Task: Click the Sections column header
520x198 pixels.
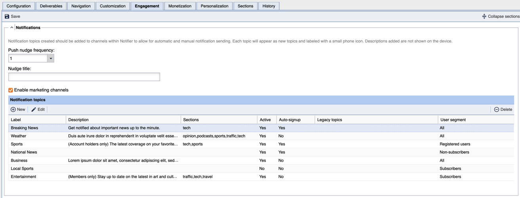Action: point(219,120)
